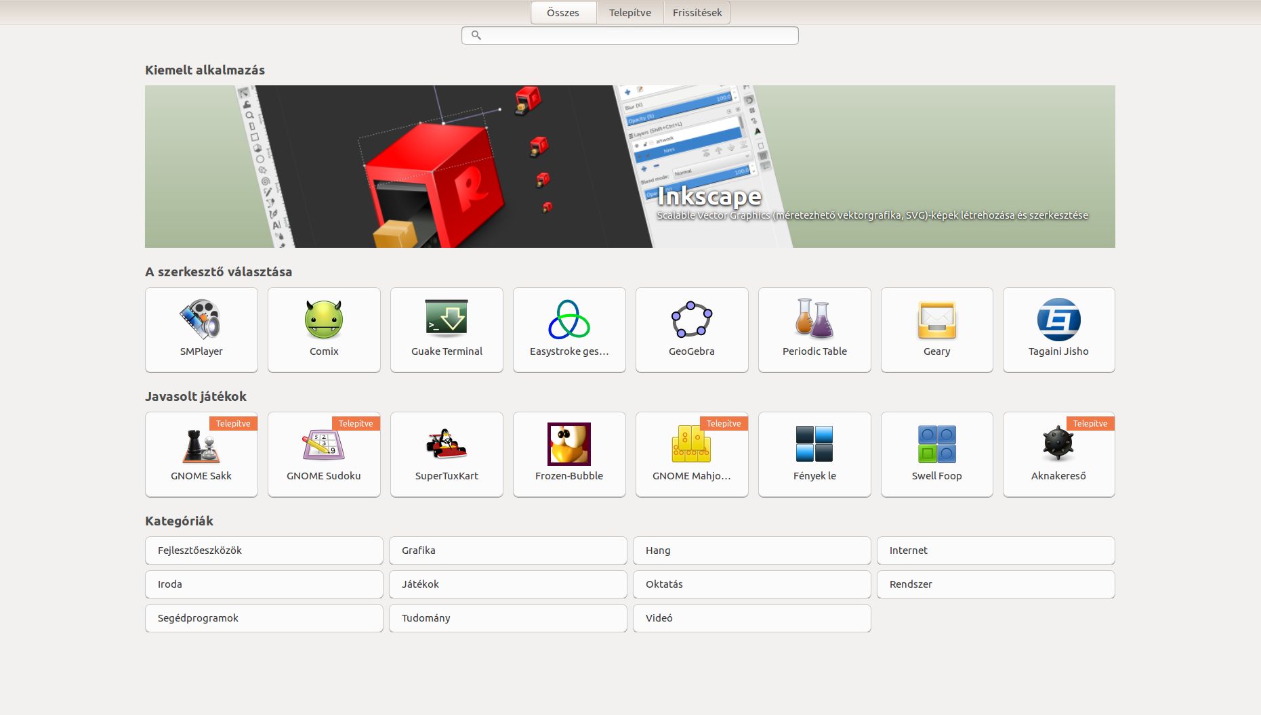Click the SuperTuxKart label
Screen dimensions: 1261x715
coord(447,476)
